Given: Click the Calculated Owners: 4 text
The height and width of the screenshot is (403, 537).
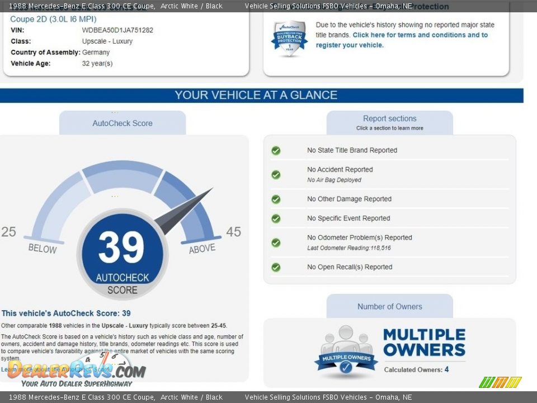Looking at the screenshot, I should point(416,369).
